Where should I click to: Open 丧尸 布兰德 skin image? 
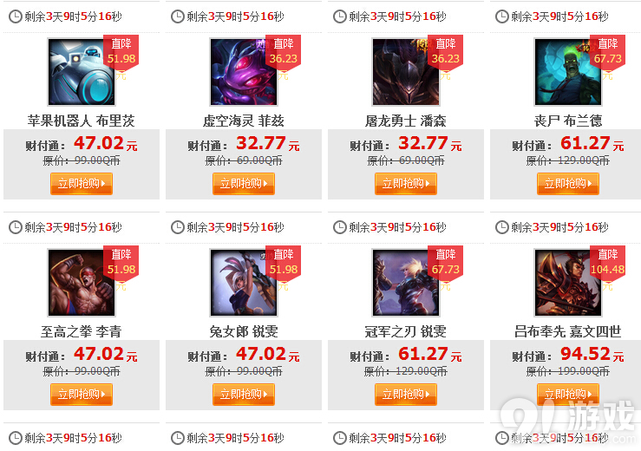(568, 72)
